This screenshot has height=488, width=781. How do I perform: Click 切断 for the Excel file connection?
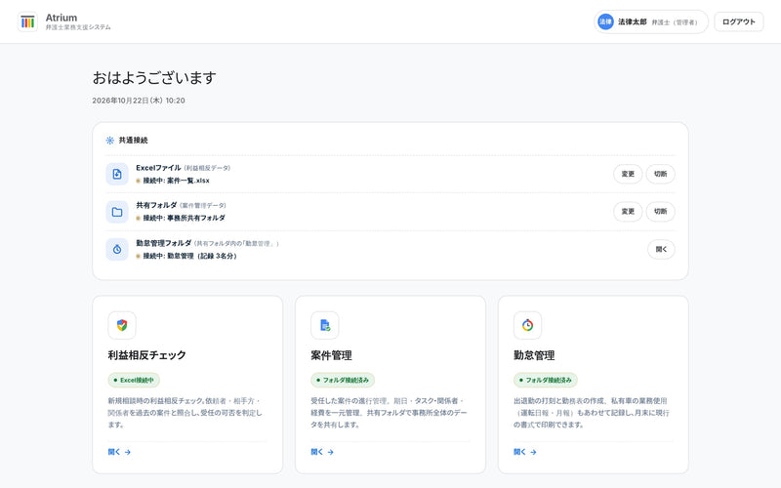tap(661, 175)
